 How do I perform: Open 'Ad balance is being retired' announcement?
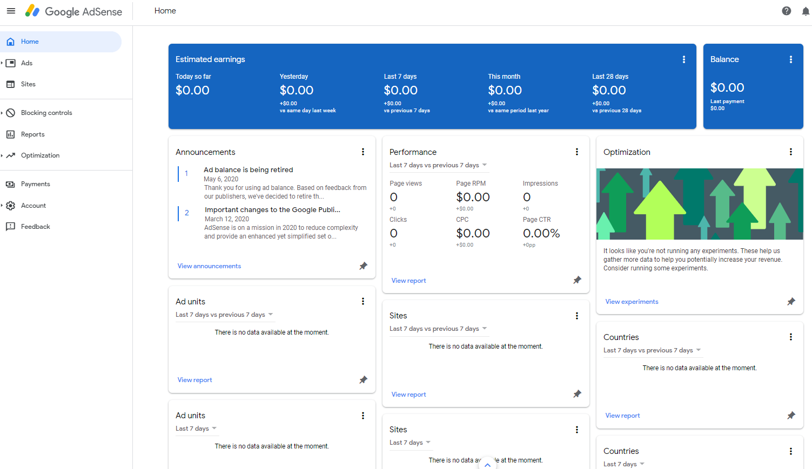coord(249,169)
